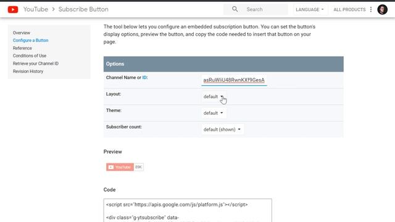
Task: Expand the Theme default dropdown
Action: click(x=214, y=113)
